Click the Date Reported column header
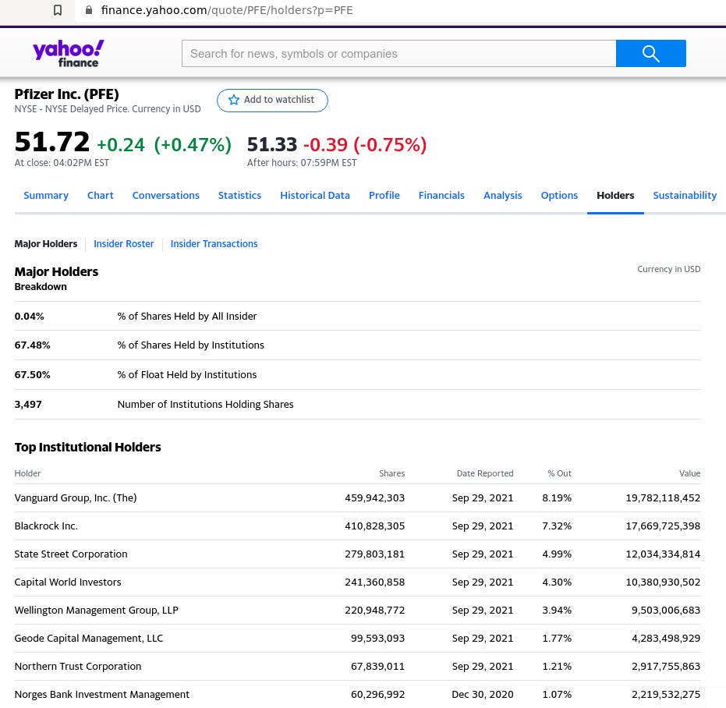This screenshot has height=708, width=726. coord(485,473)
